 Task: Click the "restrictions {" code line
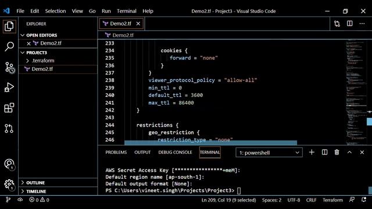point(158,125)
